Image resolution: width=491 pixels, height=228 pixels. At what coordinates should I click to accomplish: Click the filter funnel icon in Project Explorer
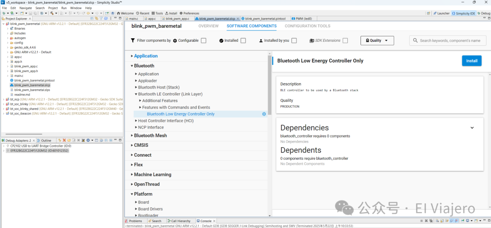(101, 19)
